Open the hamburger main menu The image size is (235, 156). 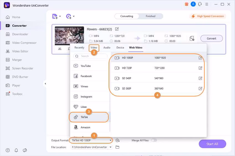pyautogui.click(x=207, y=4)
